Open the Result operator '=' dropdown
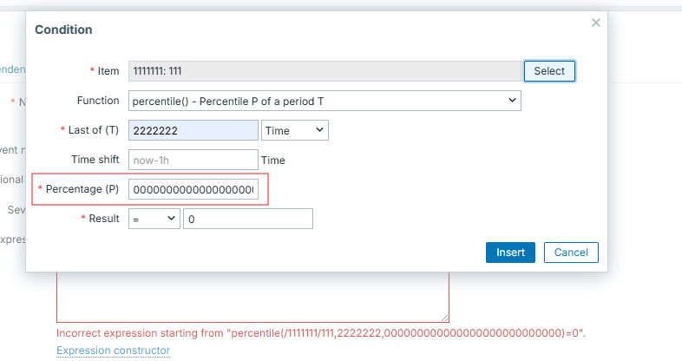This screenshot has height=361, width=682. point(154,220)
